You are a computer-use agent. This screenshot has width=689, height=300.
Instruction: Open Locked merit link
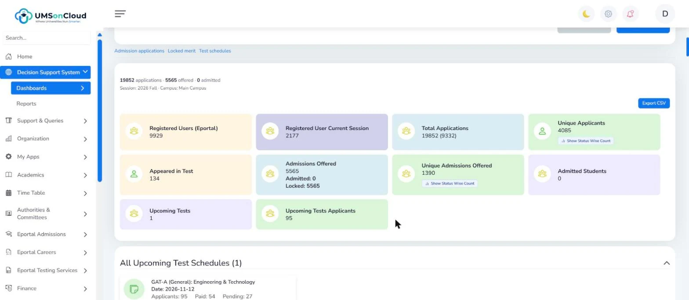(x=181, y=51)
